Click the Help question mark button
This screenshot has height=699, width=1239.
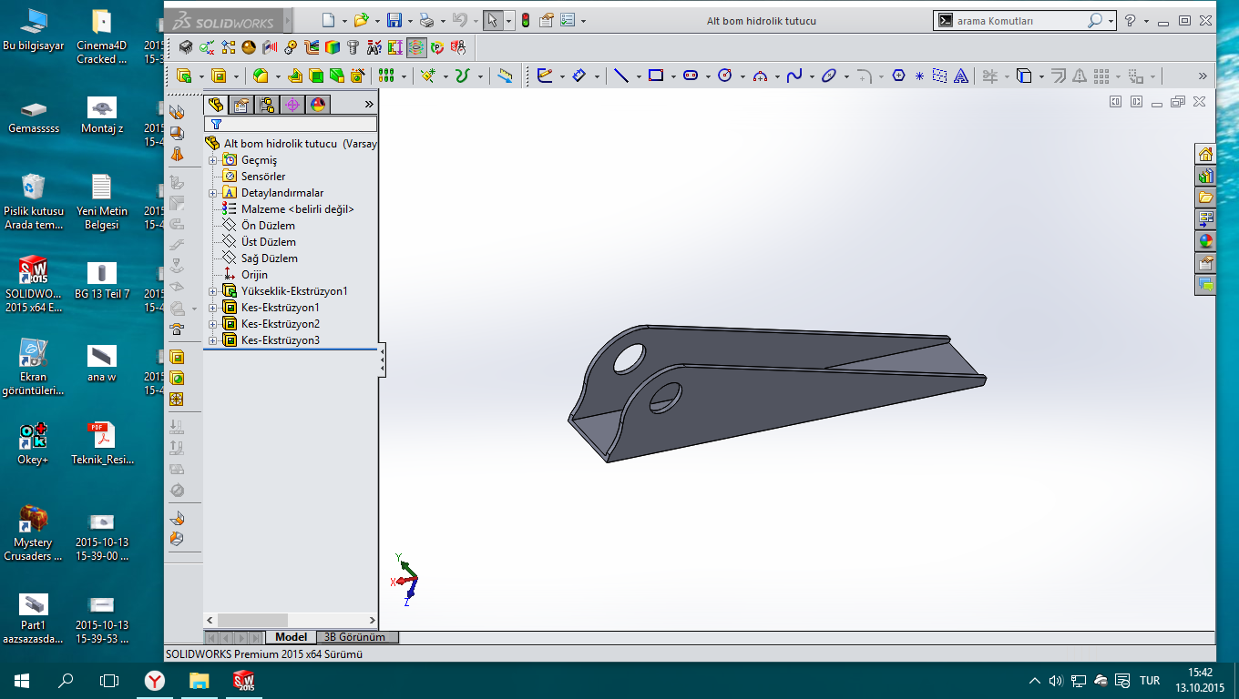[1131, 20]
